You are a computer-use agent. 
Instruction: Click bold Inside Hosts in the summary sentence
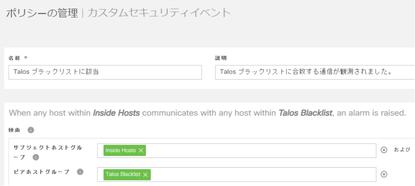pos(116,113)
